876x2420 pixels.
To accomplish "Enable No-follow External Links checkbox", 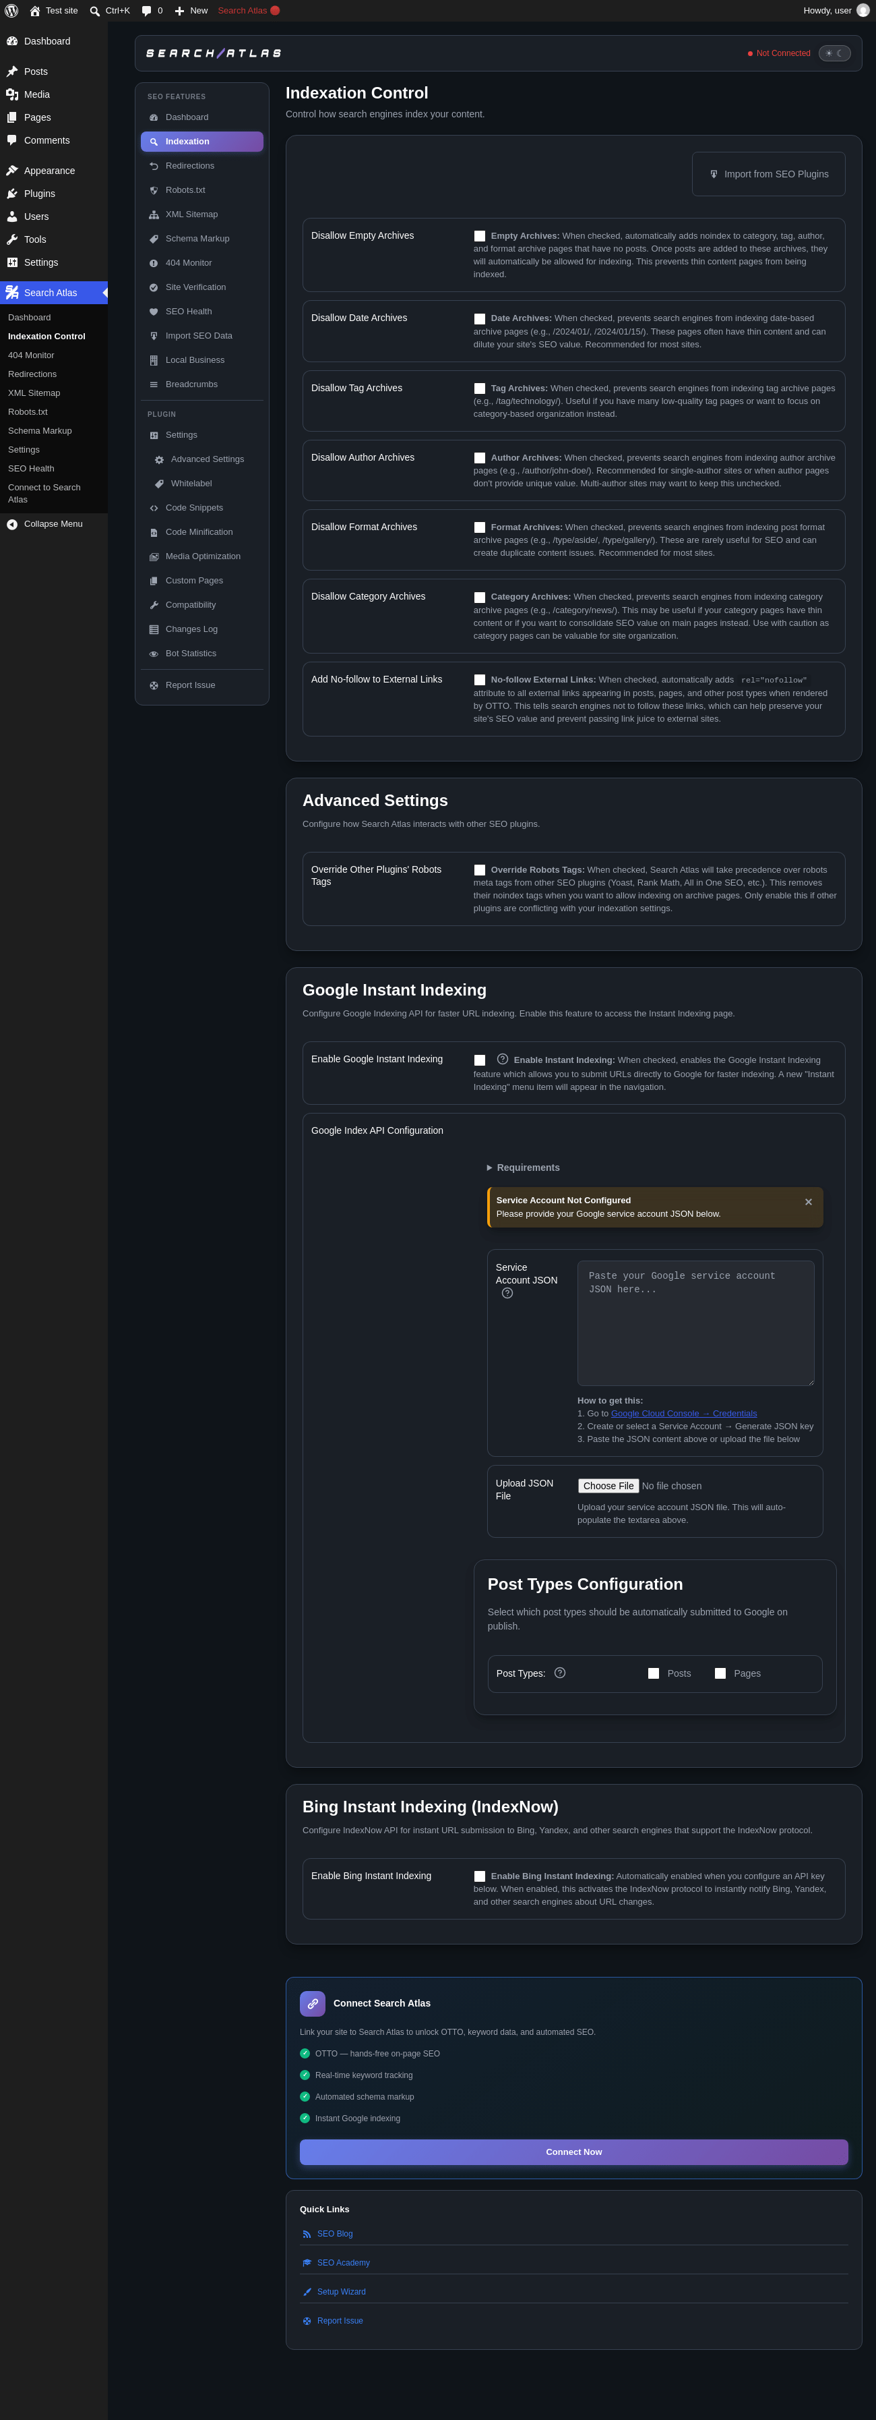I will [x=480, y=680].
